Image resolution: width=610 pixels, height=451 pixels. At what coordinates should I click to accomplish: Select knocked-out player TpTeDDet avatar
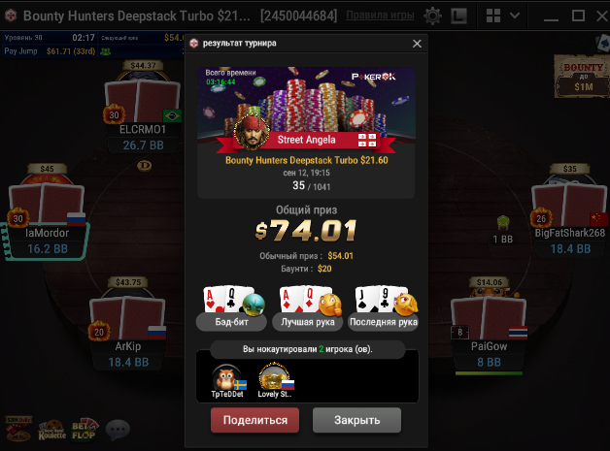(226, 377)
